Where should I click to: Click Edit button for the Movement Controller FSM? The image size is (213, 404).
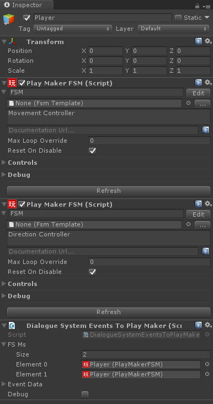coord(198,93)
